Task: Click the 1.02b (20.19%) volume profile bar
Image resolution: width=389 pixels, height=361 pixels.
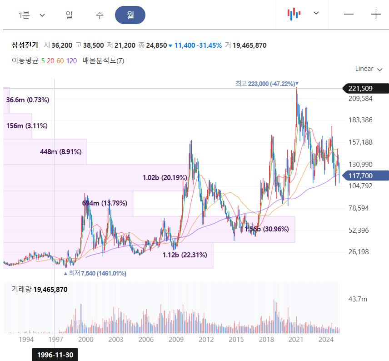Action: (98, 178)
